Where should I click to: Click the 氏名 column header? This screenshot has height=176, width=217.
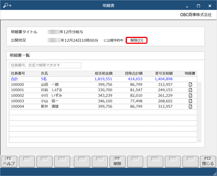pos(45,74)
